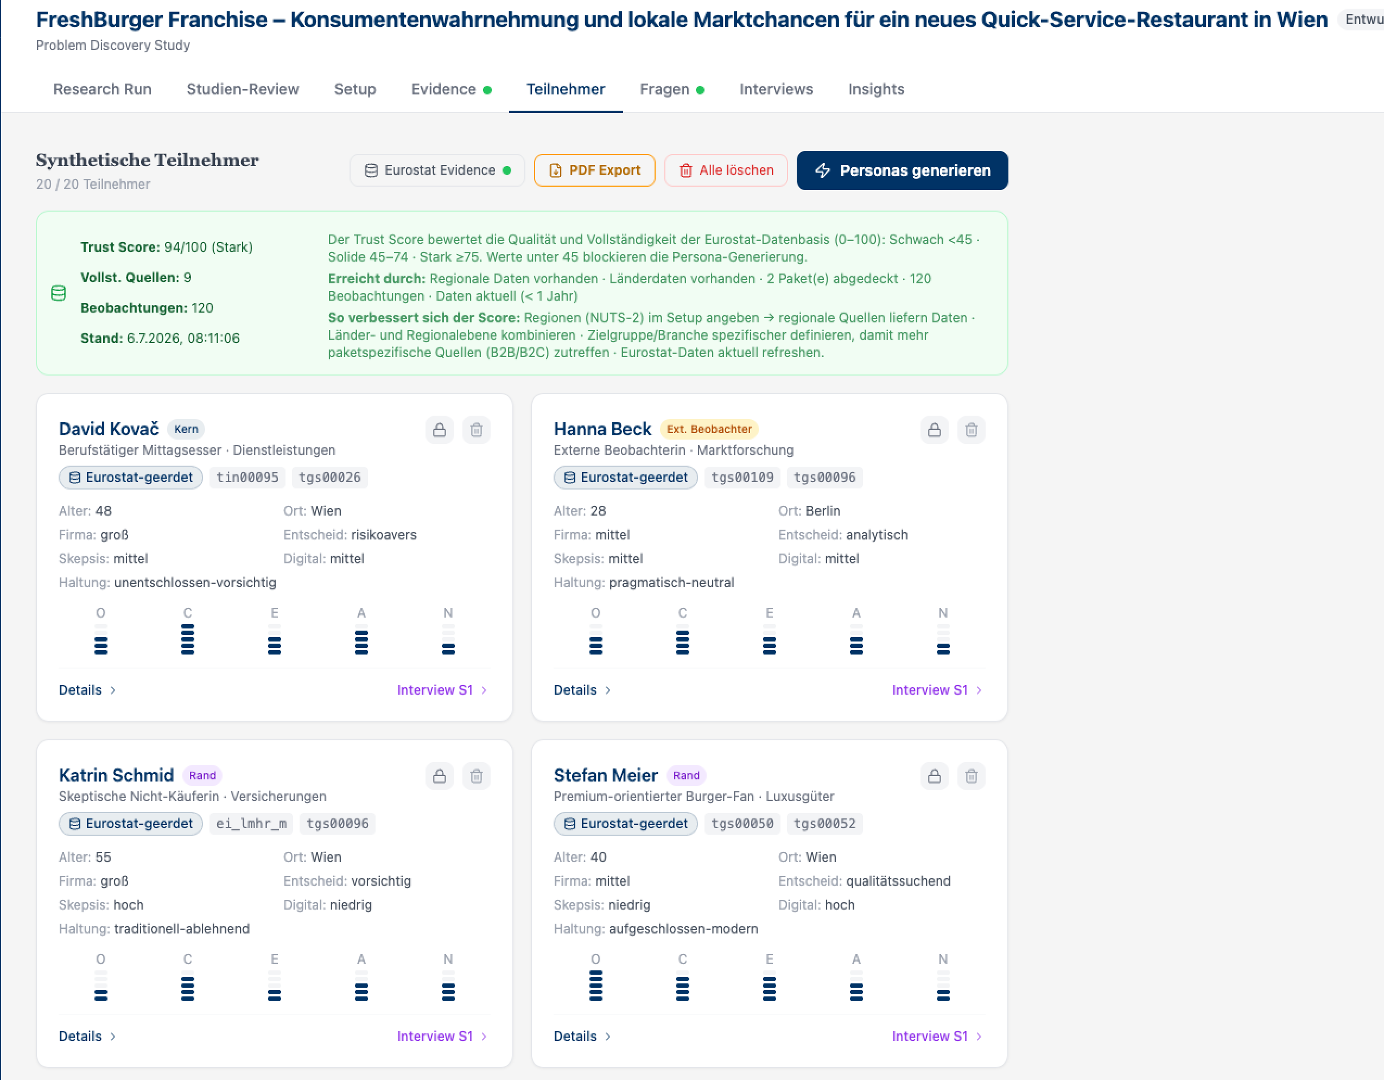Expand Details for Hanna Beck
This screenshot has height=1080, width=1384.
582,690
